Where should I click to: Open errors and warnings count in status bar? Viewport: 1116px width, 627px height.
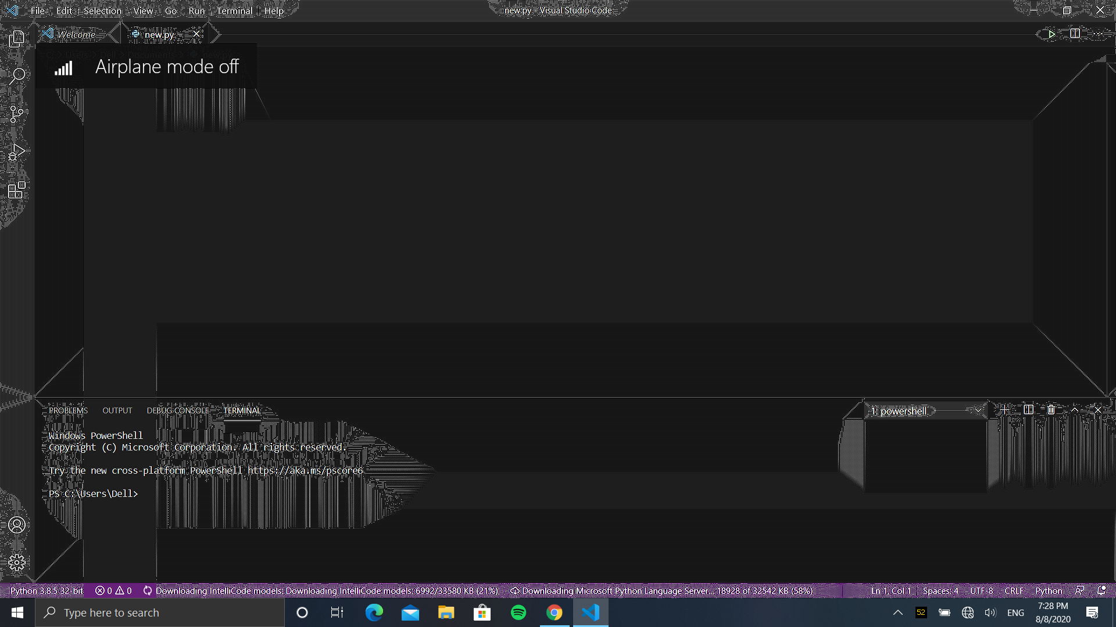(x=114, y=590)
